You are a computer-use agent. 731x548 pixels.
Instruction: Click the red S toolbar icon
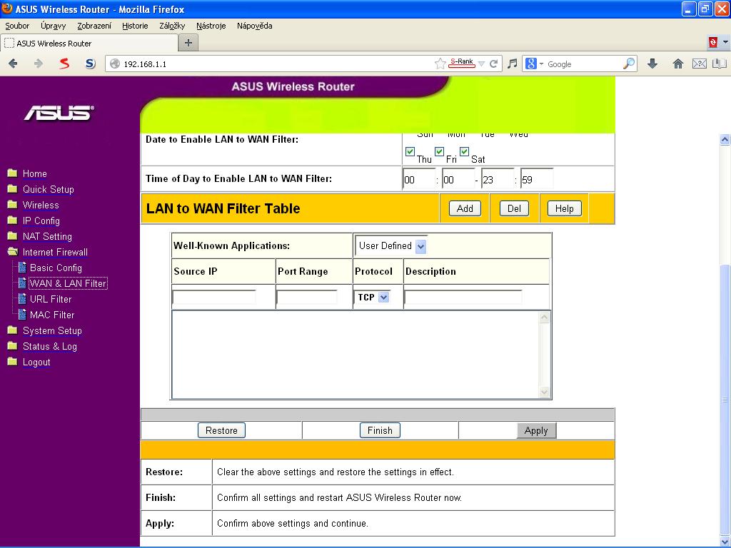click(64, 64)
